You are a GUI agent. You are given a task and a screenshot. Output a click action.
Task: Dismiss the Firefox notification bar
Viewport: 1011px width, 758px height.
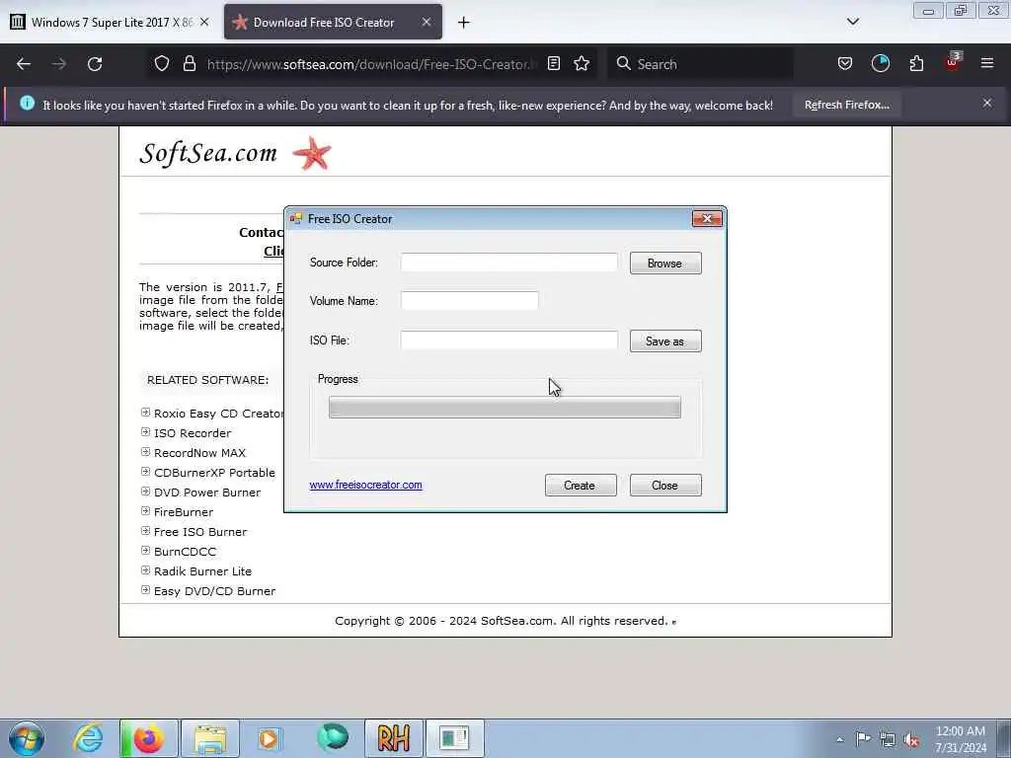click(x=987, y=103)
